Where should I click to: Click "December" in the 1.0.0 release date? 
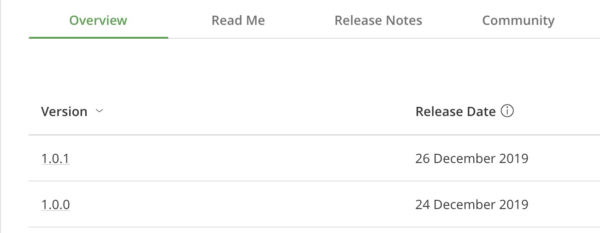(465, 204)
